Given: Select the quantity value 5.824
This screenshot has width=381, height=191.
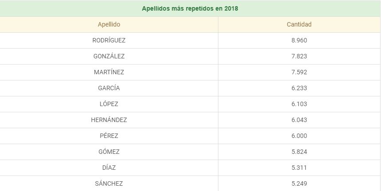Looking at the screenshot, I should click(299, 152).
